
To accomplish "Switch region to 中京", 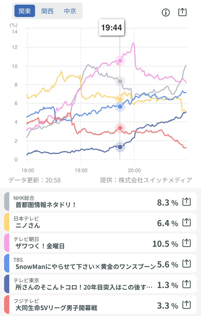I will pos(70,11).
